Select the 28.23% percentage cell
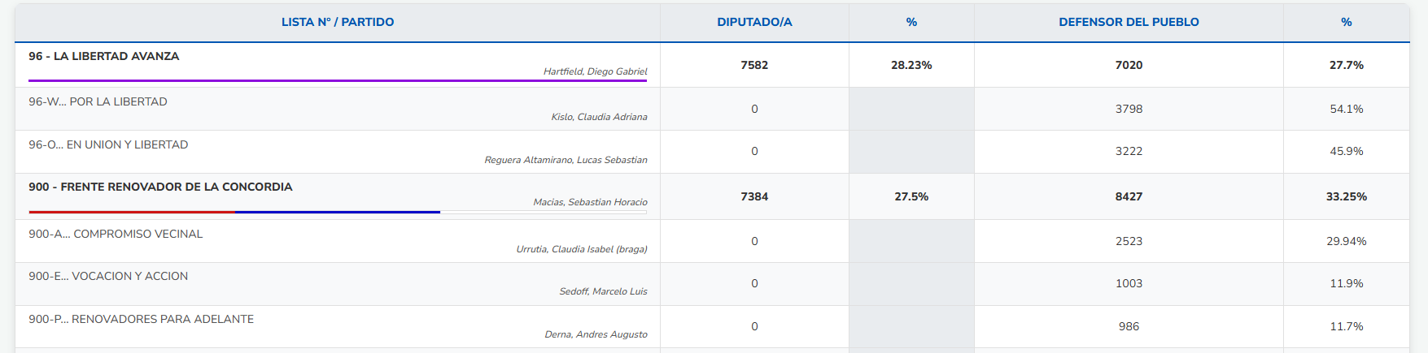1428x353 pixels. (911, 65)
